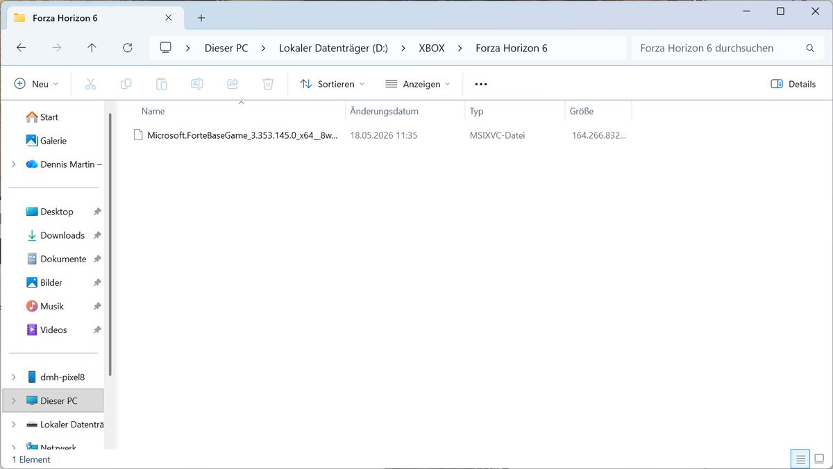This screenshot has height=469, width=833.
Task: Click XBOX in the breadcrumb
Action: 432,48
